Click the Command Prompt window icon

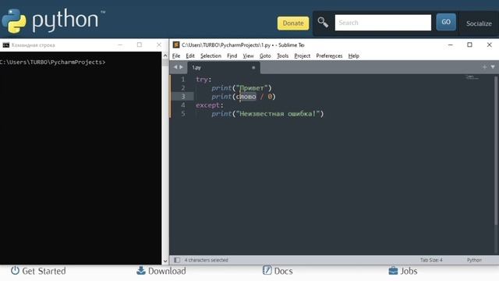[5, 45]
